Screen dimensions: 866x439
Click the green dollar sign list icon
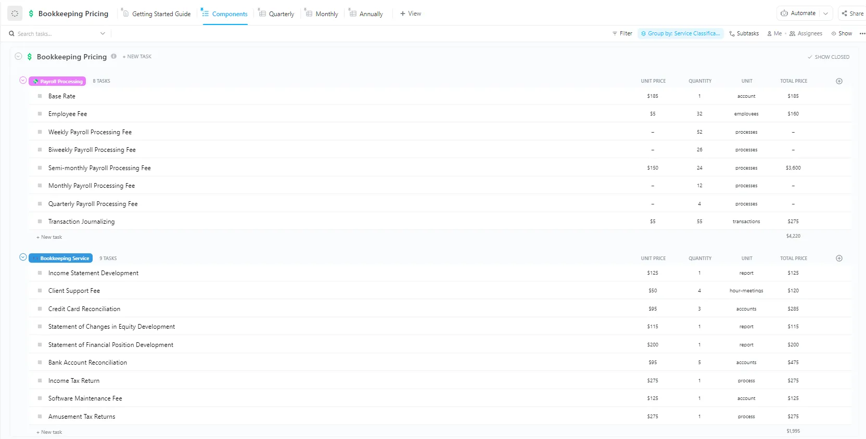31,14
